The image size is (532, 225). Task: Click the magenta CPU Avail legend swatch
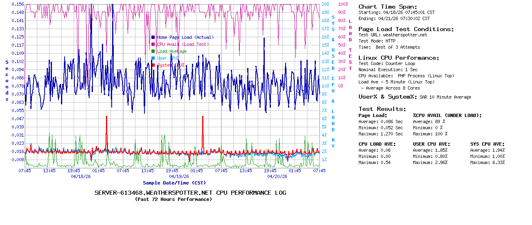pyautogui.click(x=153, y=44)
